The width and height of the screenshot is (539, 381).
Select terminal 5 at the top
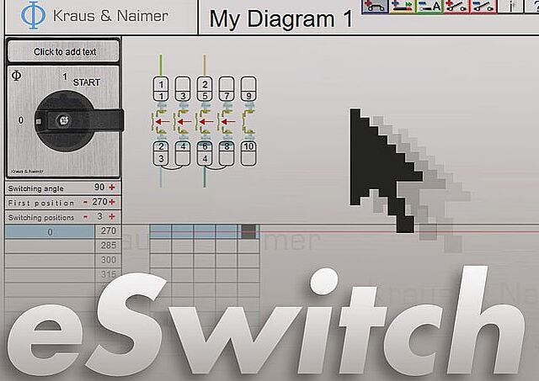pyautogui.click(x=205, y=96)
